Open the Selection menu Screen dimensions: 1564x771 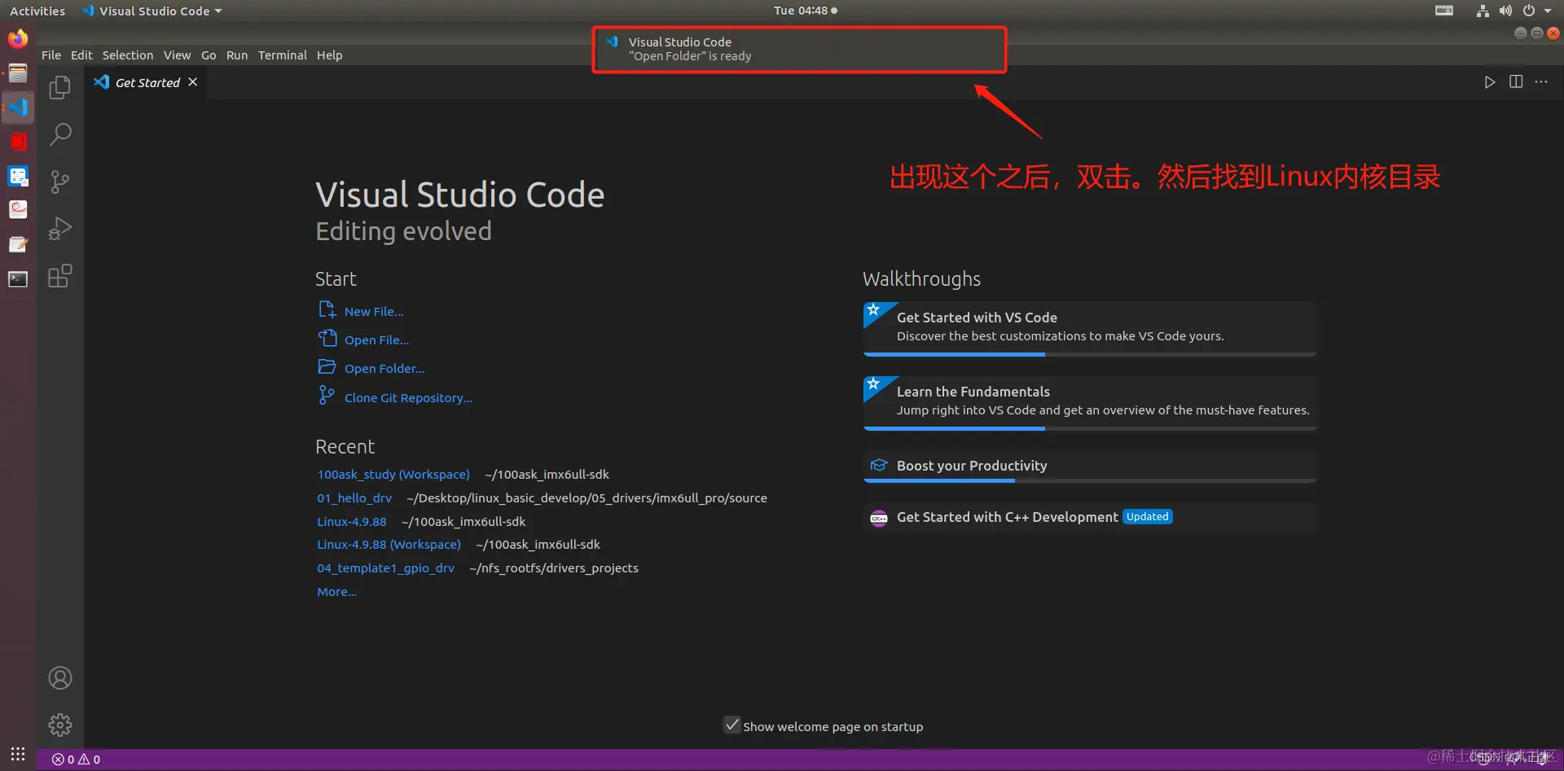click(x=128, y=55)
